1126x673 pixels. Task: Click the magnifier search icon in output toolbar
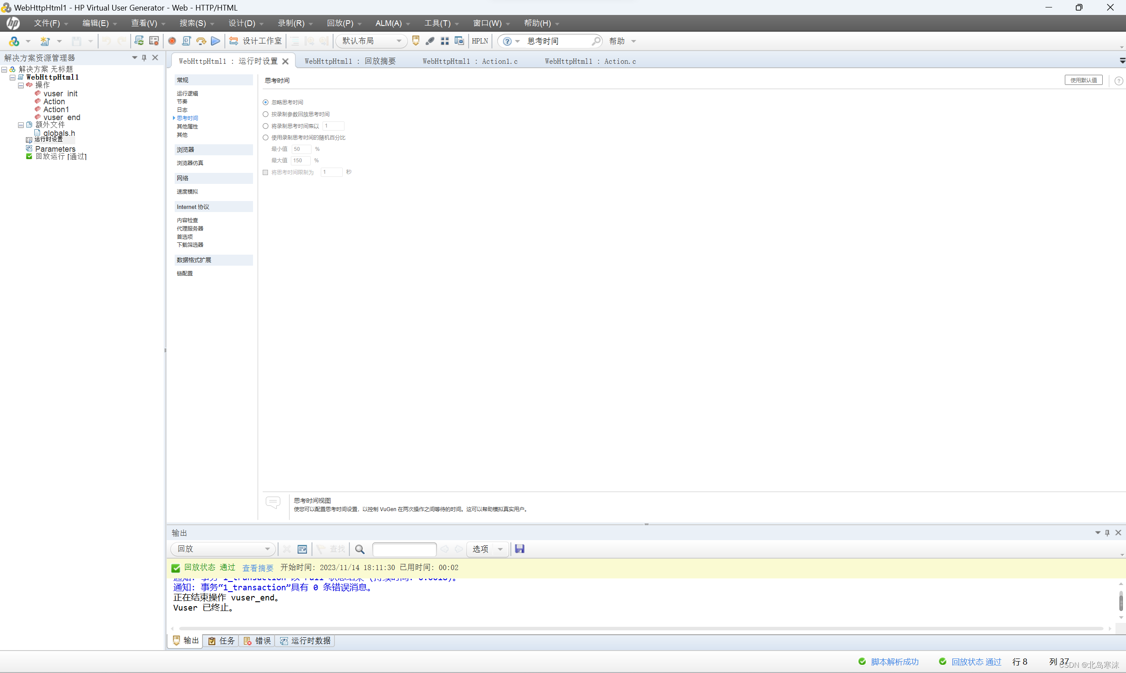360,549
